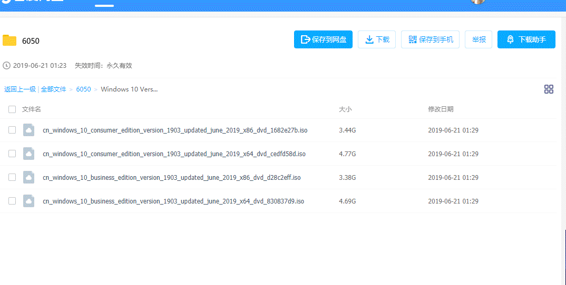The height and width of the screenshot is (285, 566).
Task: Click the clock icon beside the share date
Action: point(6,66)
